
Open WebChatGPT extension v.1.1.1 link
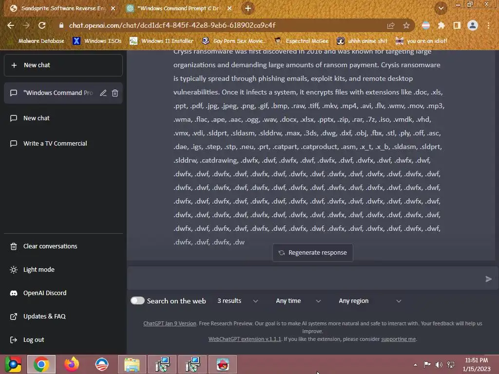tap(245, 339)
